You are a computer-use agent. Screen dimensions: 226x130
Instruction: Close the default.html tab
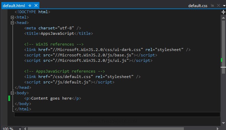(36, 5)
